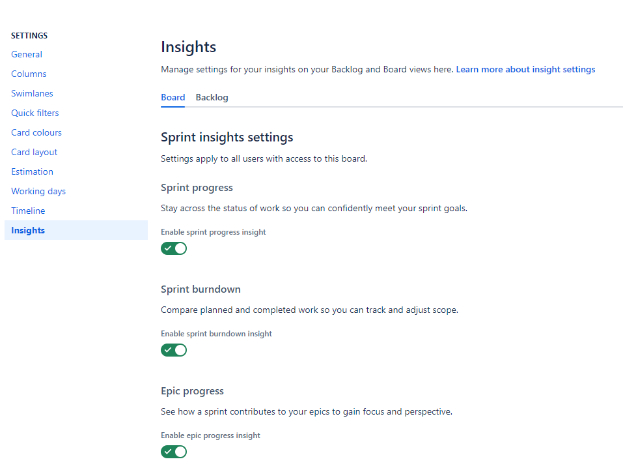Select Estimation from the settings sidebar

[32, 171]
